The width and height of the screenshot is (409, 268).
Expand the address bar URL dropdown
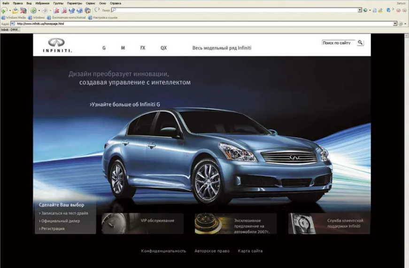395,23
